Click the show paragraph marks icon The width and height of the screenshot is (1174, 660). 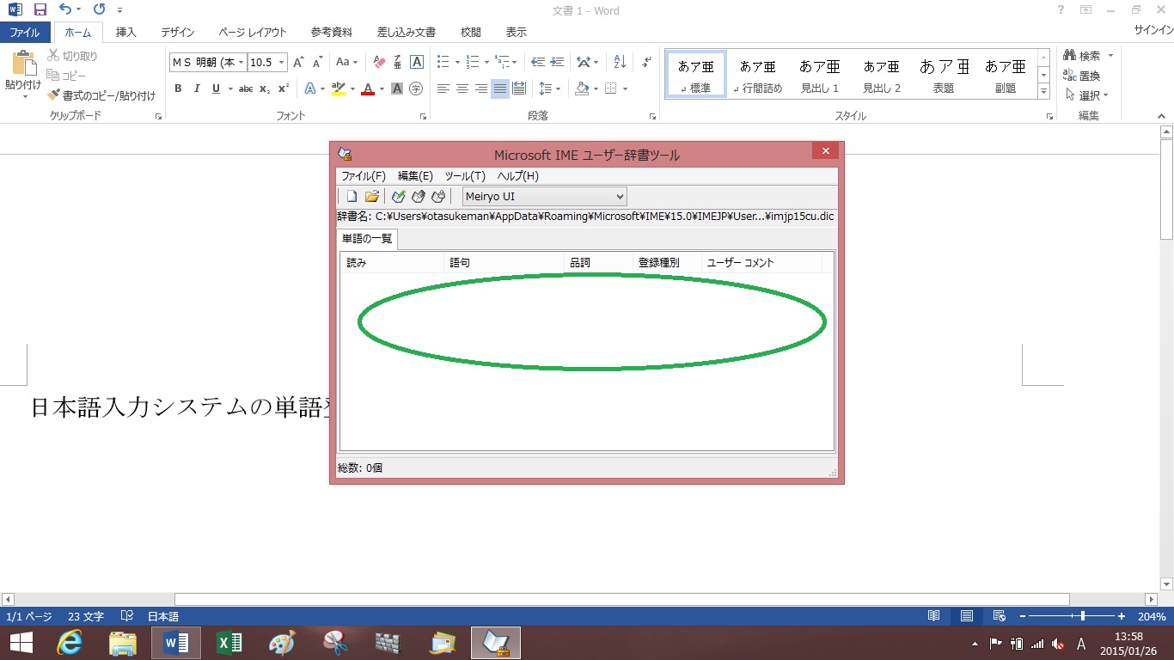[646, 63]
